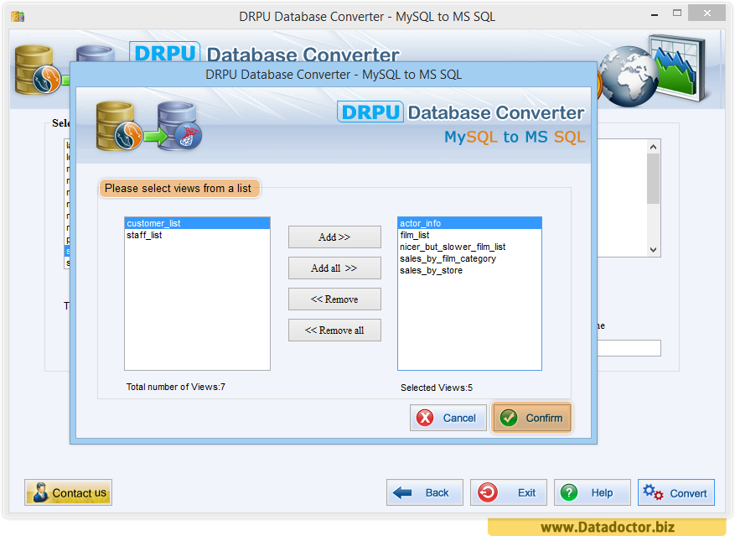The width and height of the screenshot is (735, 536).
Task: Select sales_by_store in selected views
Action: [x=469, y=270]
